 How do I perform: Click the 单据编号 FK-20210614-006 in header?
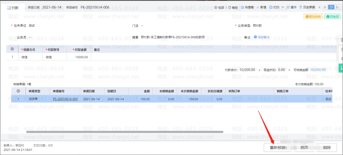click(95, 7)
